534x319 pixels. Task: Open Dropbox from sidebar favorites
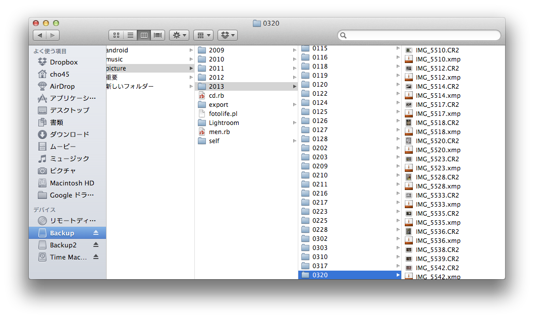tap(64, 62)
